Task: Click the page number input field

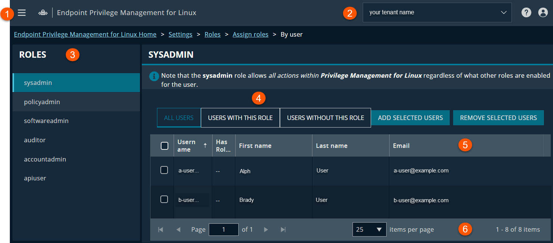Action: point(224,229)
